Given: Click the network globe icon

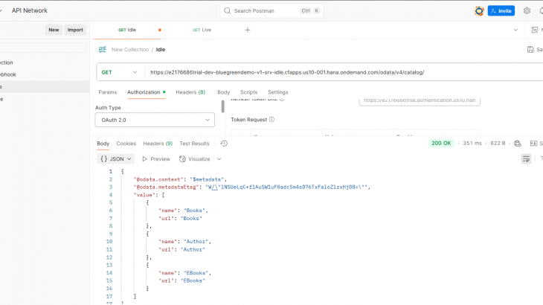Looking at the screenshot, I should 518,144.
